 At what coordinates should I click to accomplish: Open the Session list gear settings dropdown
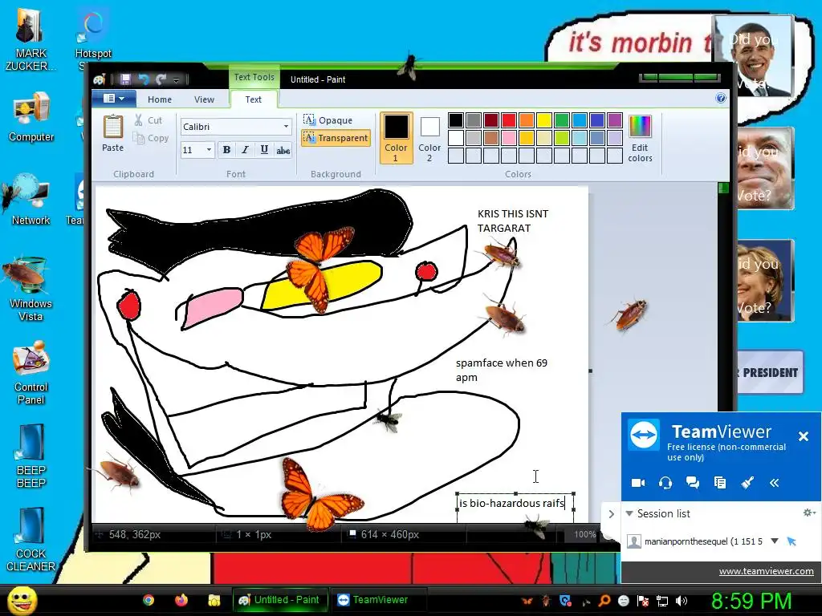(x=809, y=513)
